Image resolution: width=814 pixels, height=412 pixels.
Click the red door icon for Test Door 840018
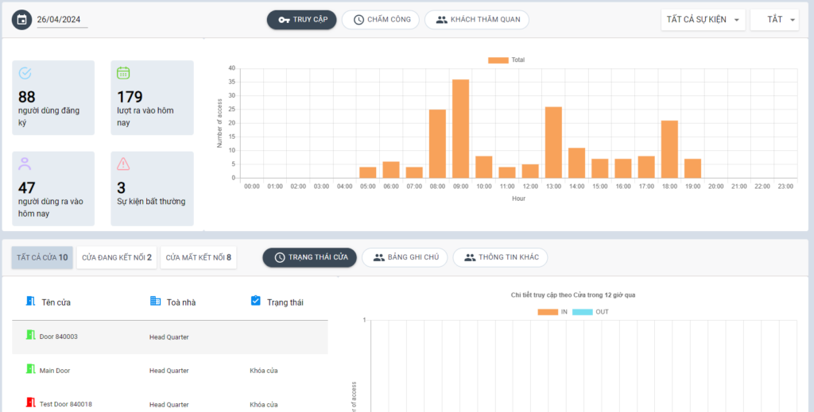coord(31,403)
